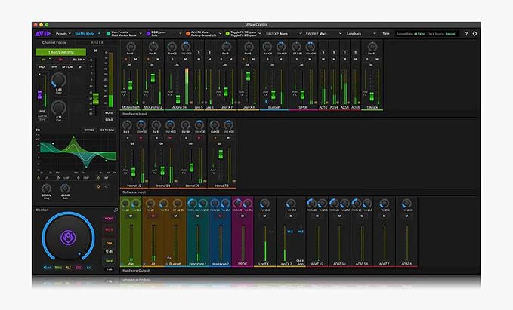Mute the Mic/Line/Inst 1 channel

pos(135,59)
